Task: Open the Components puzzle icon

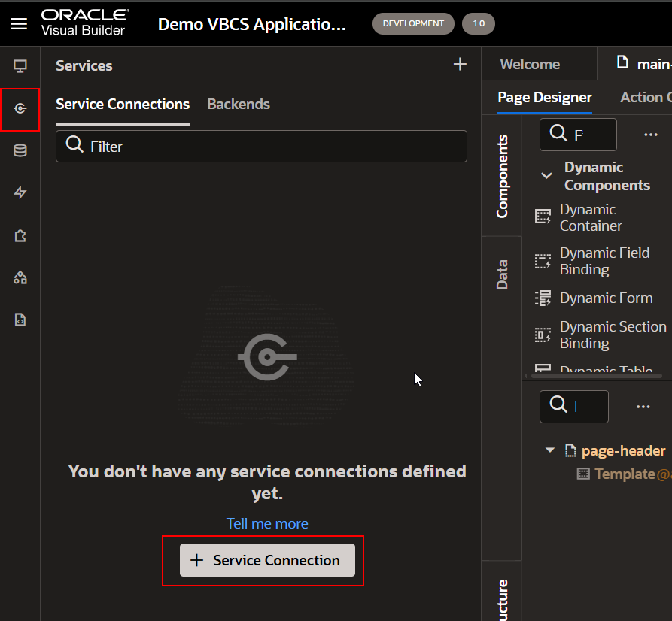Action: coord(20,235)
